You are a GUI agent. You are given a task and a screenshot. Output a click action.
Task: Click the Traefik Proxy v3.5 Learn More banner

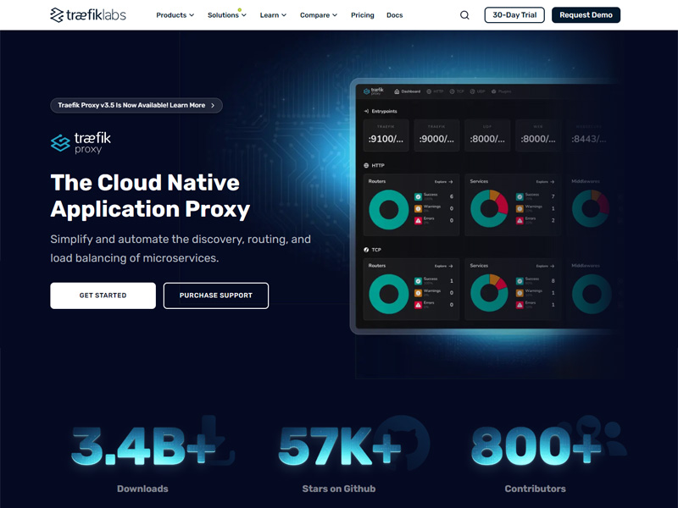[136, 105]
